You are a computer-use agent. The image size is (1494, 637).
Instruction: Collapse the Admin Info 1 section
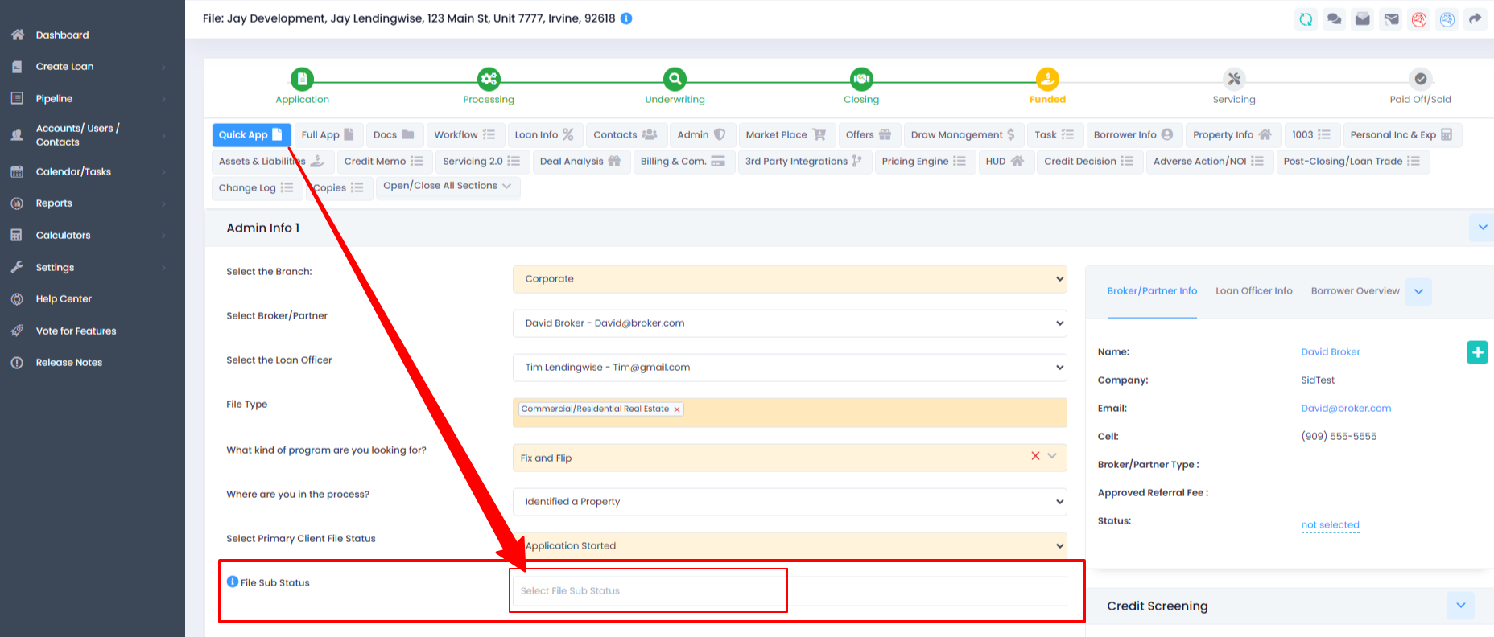(x=1482, y=228)
